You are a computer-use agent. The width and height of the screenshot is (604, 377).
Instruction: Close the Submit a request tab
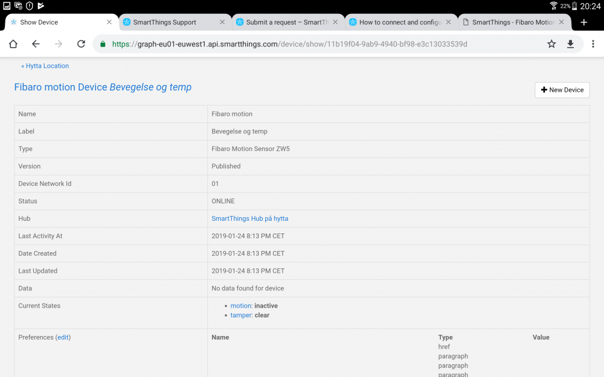point(335,22)
